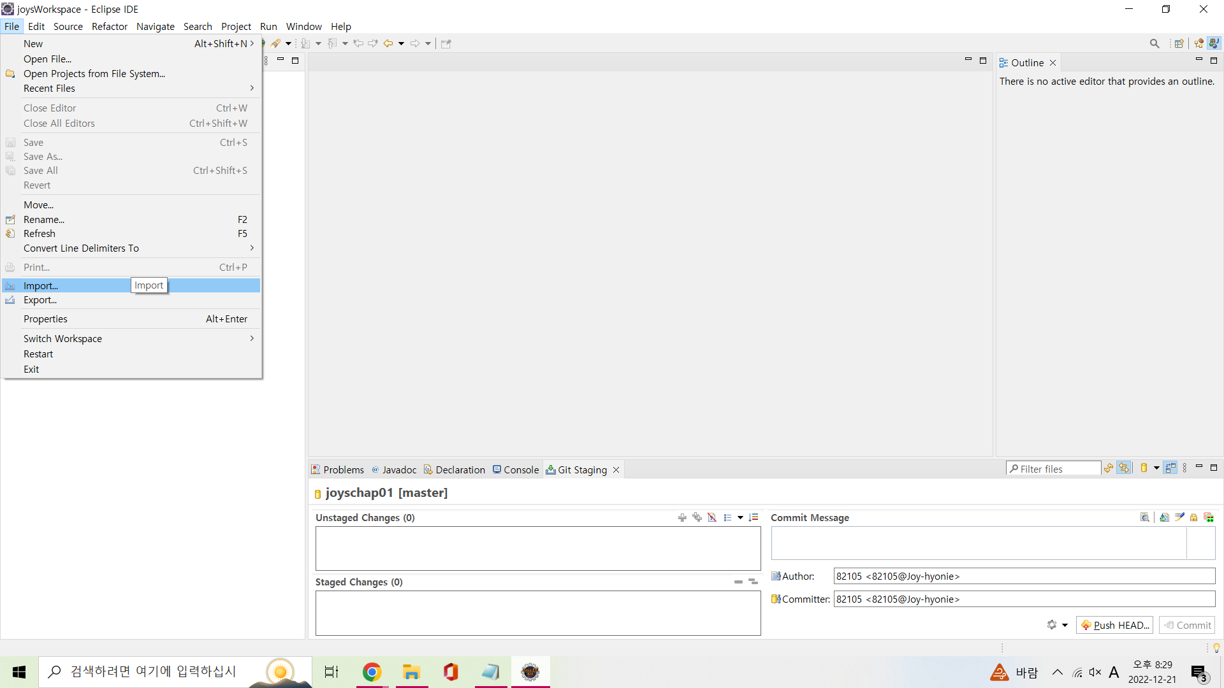1224x688 pixels.
Task: Toggle Sign Commit lock icon
Action: coord(1194,517)
